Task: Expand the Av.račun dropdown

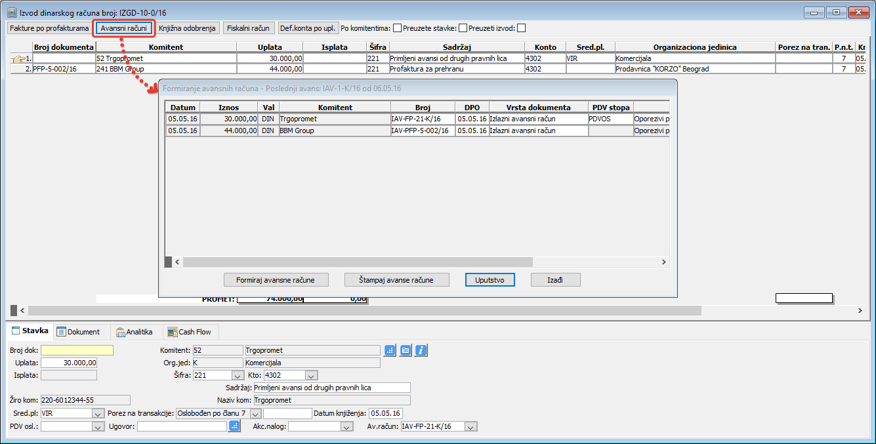Action: point(471,426)
